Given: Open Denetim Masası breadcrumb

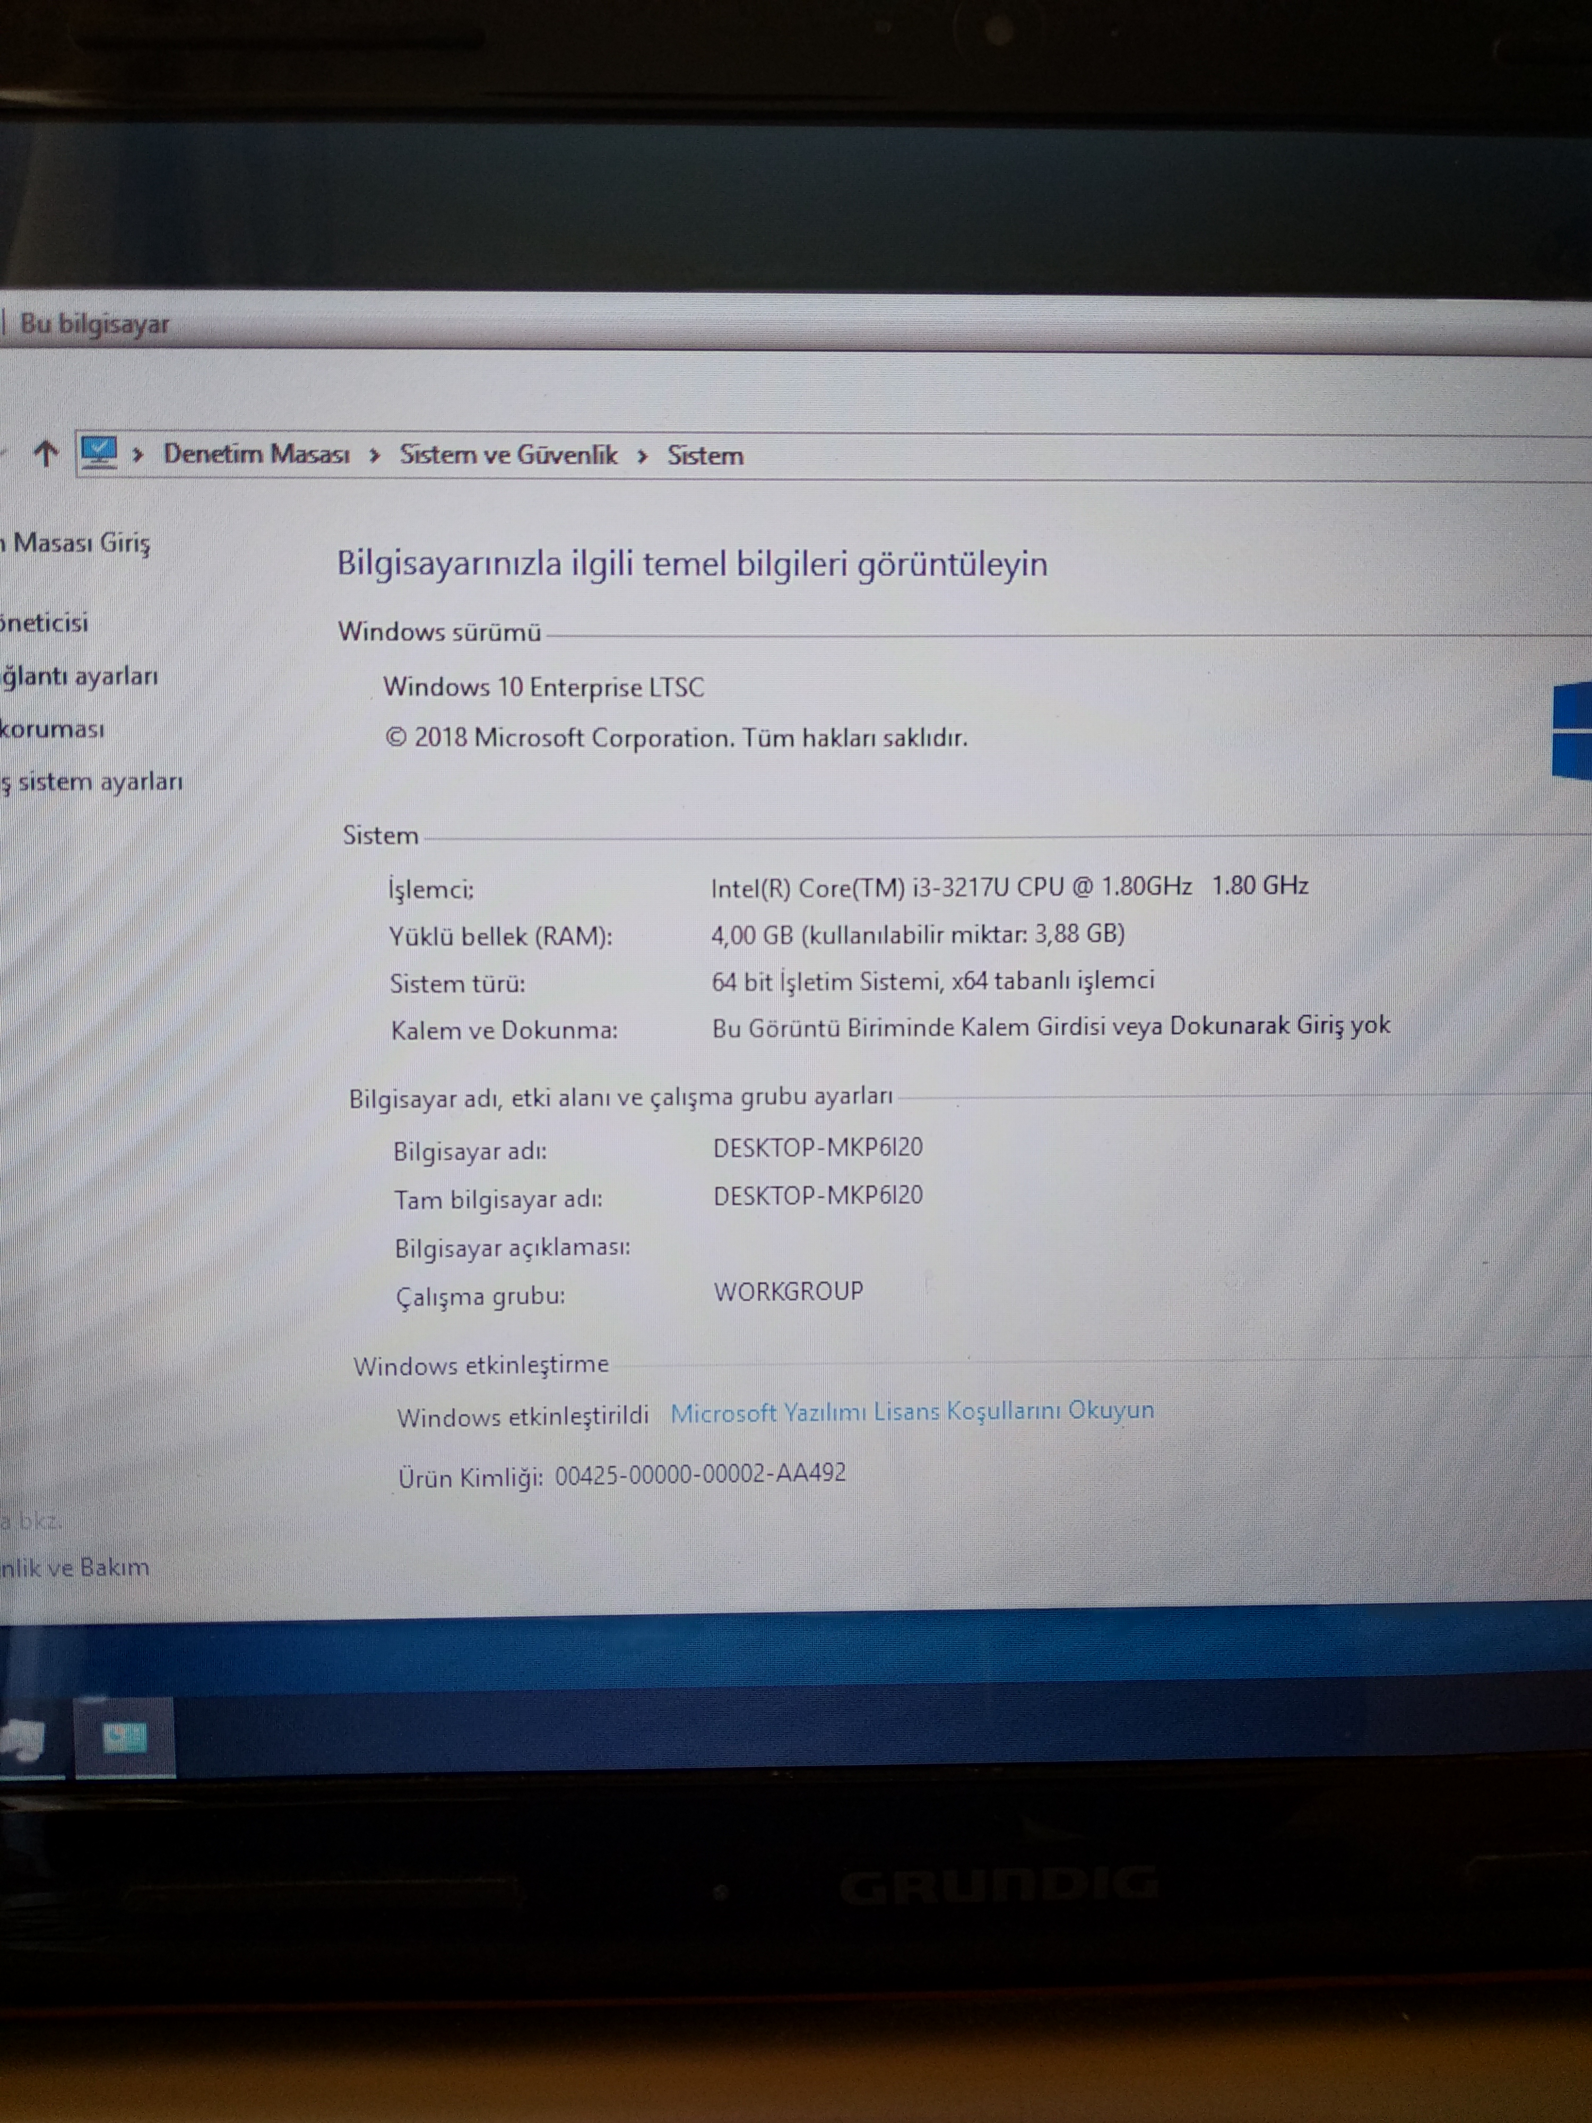Looking at the screenshot, I should 256,453.
